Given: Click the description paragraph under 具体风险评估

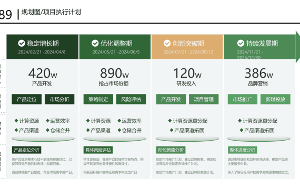Looking at the screenshot, I should [x=114, y=166].
